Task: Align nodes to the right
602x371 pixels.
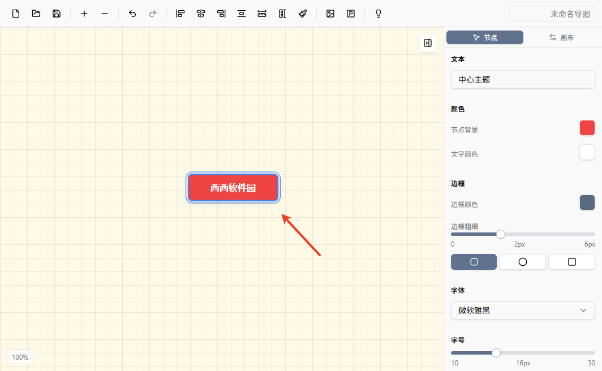Action: [221, 14]
